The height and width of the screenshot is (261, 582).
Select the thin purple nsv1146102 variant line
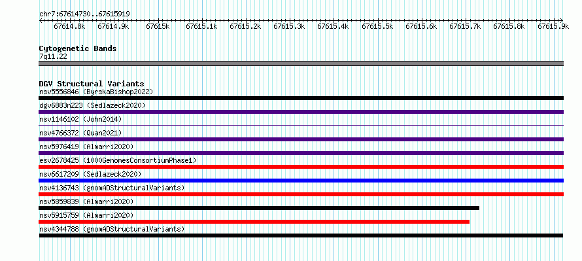point(301,126)
